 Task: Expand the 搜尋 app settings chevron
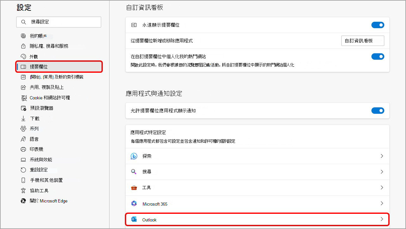pyautogui.click(x=382, y=172)
